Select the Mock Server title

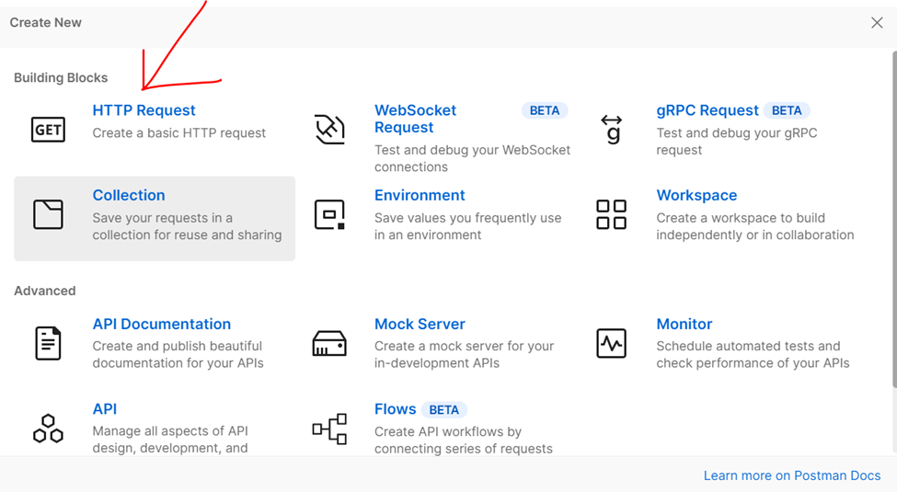420,325
